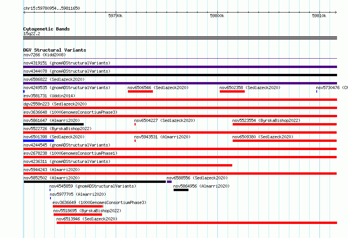Click the ruler's right arrow end
The image size is (348, 238).
pos(336,12)
